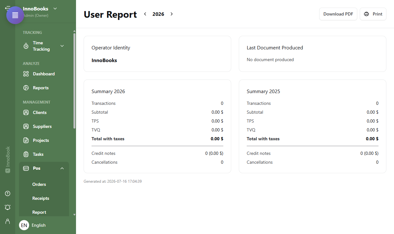
Task: Open Dashboard from the sidebar
Action: 44,74
